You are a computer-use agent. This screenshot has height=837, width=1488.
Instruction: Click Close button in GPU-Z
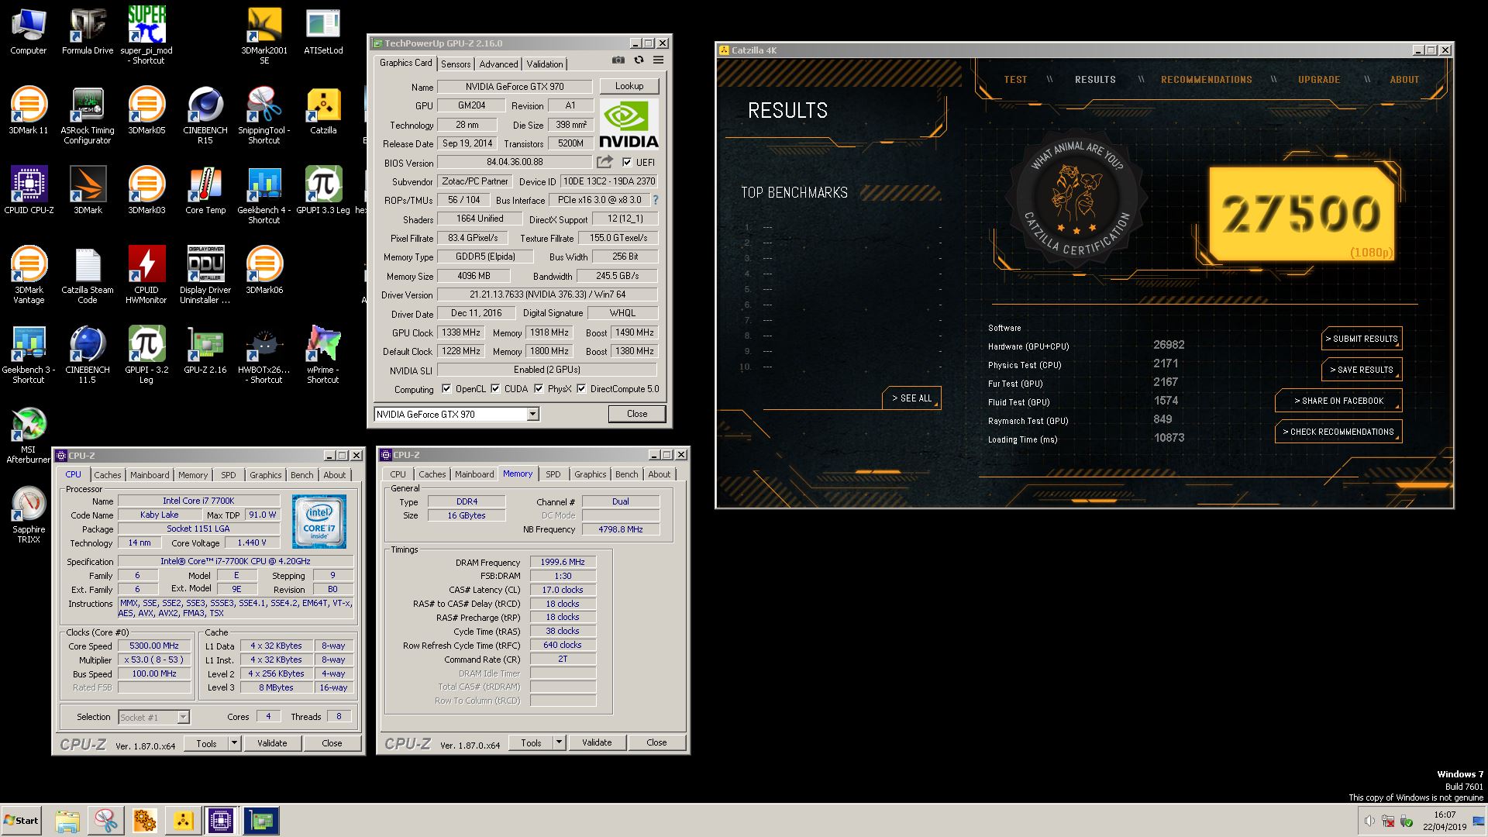click(x=637, y=414)
